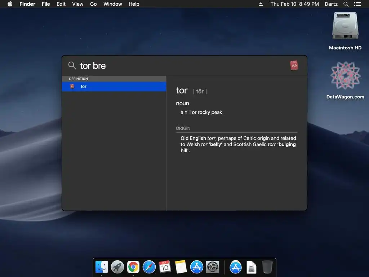Click the Spotlight window magnifying glass icon
This screenshot has width=369, height=277.
click(72, 66)
